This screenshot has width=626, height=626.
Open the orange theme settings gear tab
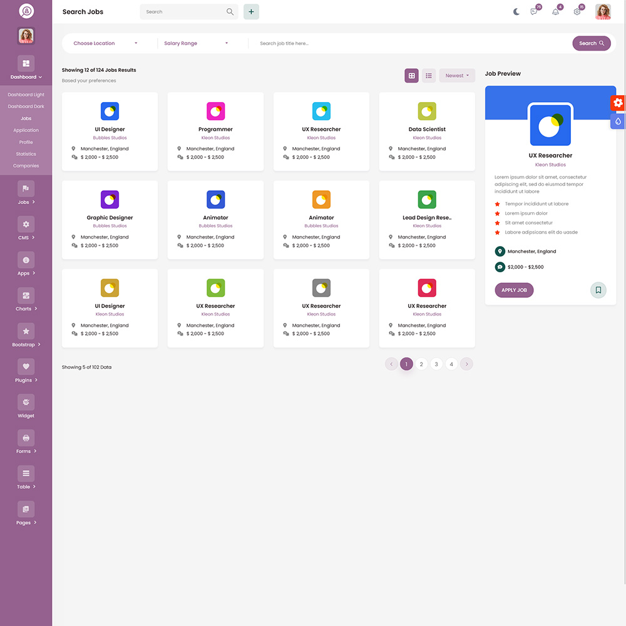pos(618,103)
